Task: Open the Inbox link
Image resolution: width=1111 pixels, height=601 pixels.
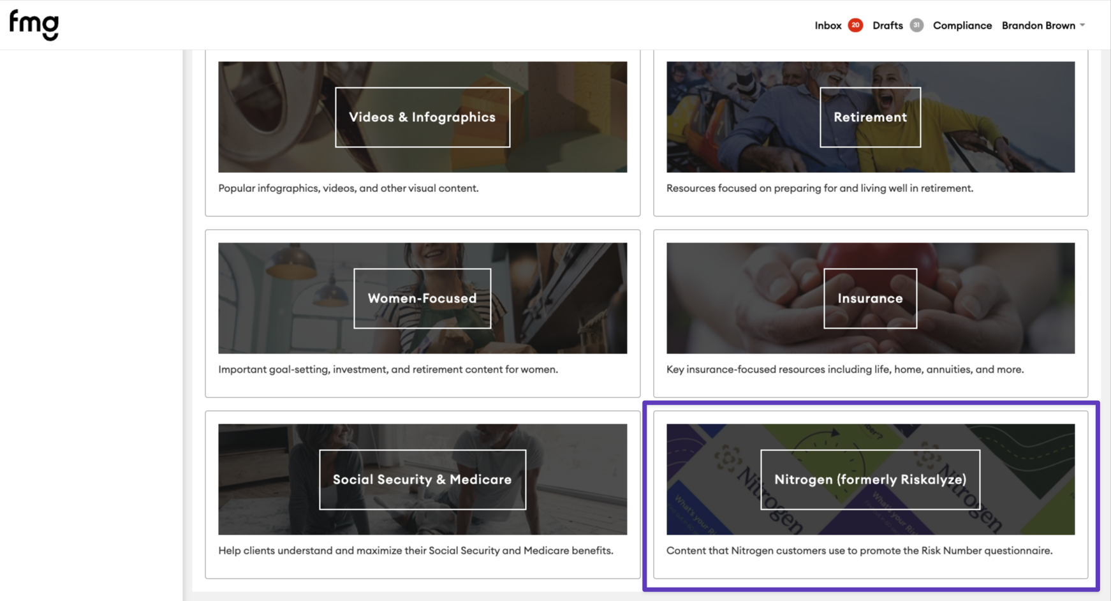Action: pyautogui.click(x=828, y=26)
